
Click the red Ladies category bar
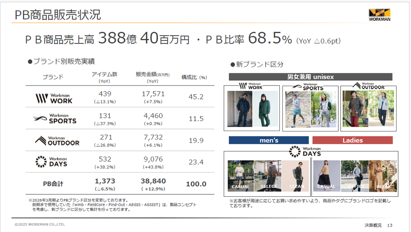point(352,140)
